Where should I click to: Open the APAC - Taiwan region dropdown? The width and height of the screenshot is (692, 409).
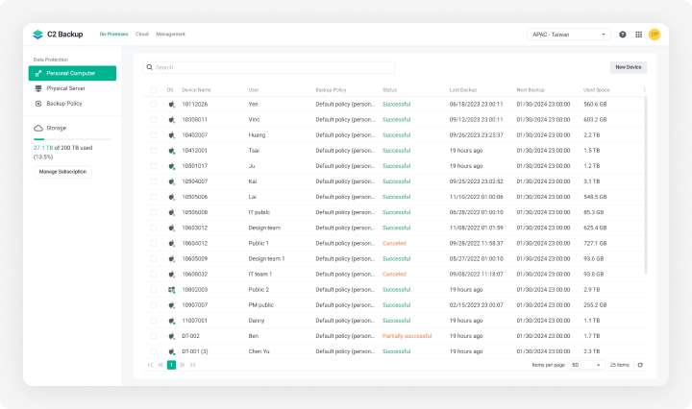point(569,35)
